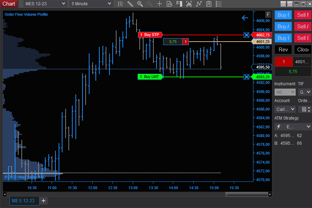Toggle the Chart Trader panel icon
Viewport: 312px width, 208px height.
[179, 4]
